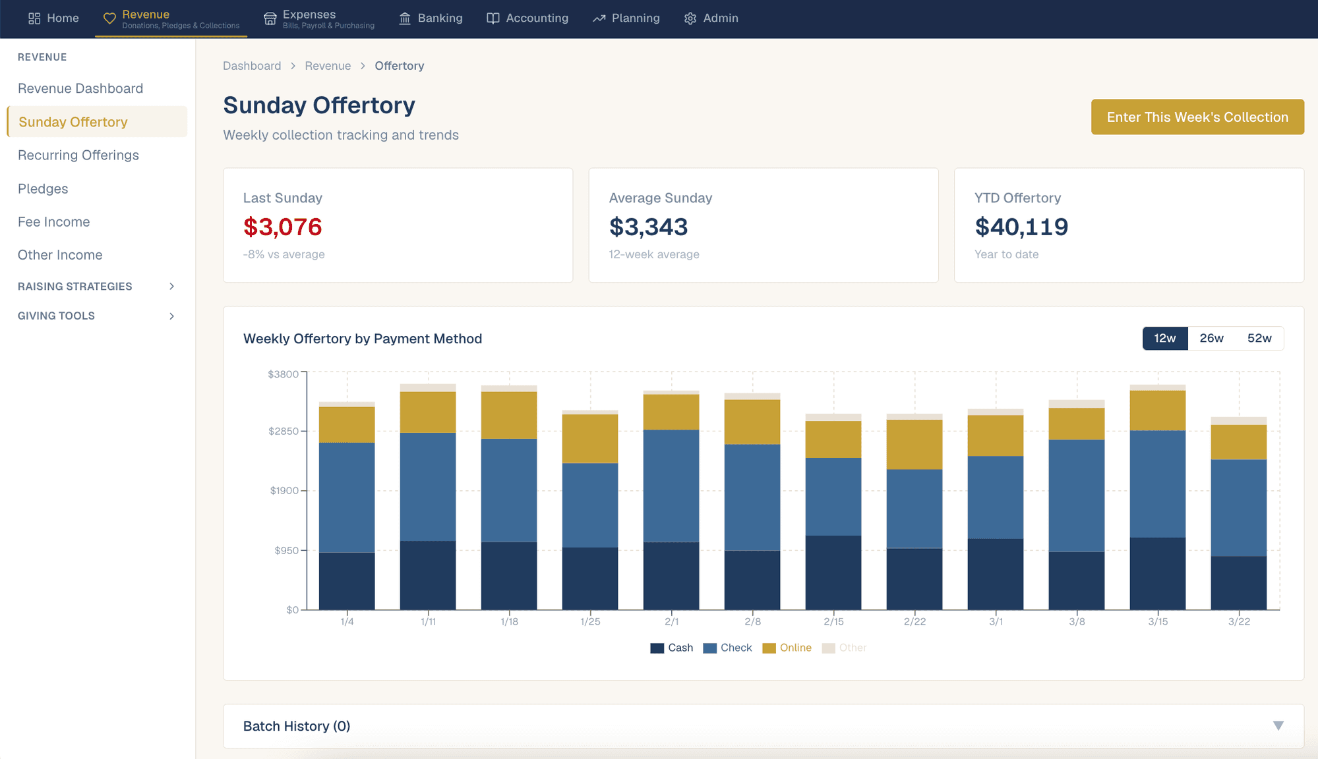Click the Average Sunday $3,343 value
The width and height of the screenshot is (1318, 759).
[x=648, y=227]
